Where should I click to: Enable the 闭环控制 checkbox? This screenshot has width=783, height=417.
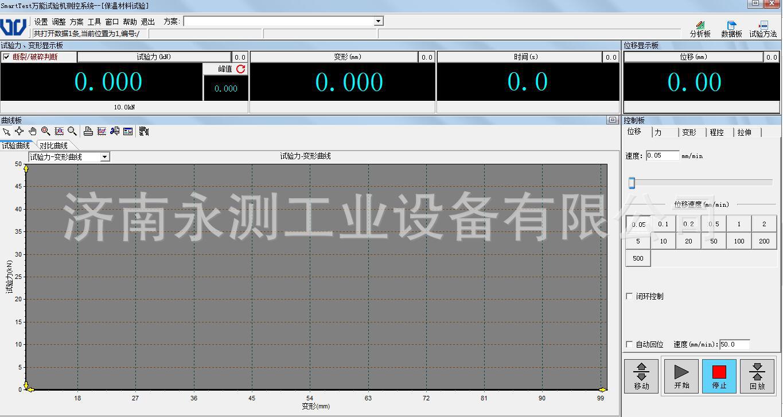pyautogui.click(x=630, y=296)
